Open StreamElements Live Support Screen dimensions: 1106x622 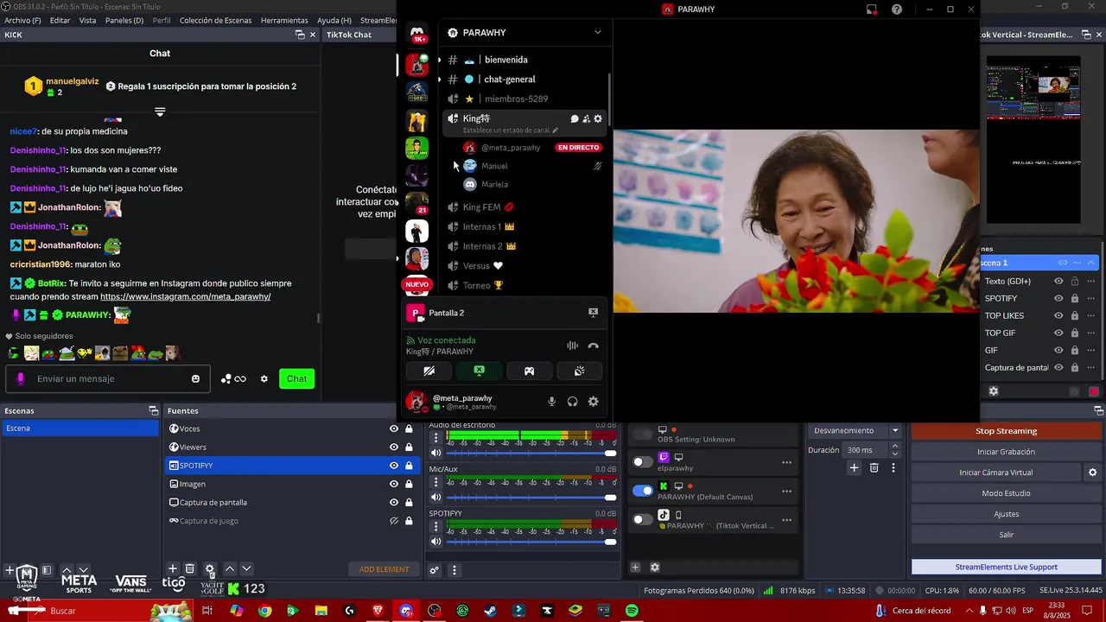(x=1006, y=567)
